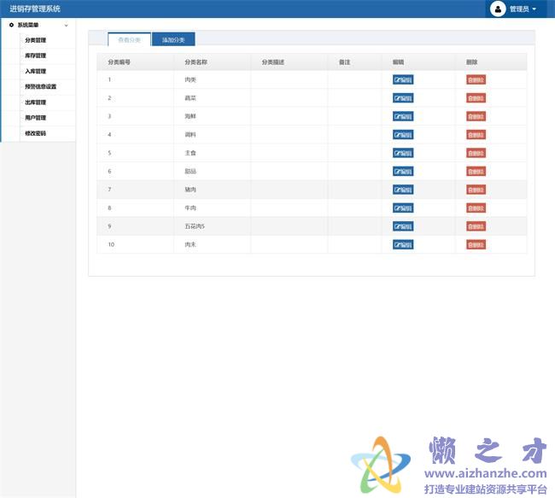Click the edit icon for 肉类 row

pos(402,79)
